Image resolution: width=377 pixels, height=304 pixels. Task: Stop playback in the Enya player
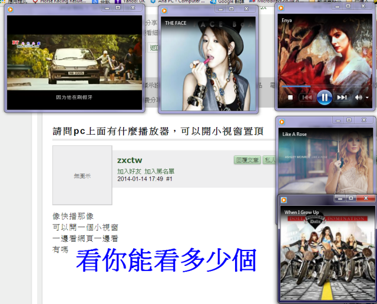(x=290, y=98)
